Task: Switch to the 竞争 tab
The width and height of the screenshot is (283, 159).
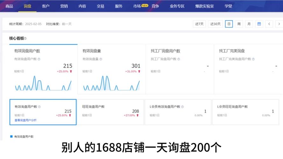Action: pos(155,6)
